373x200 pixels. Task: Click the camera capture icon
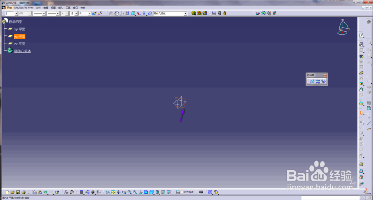[x=201, y=192]
